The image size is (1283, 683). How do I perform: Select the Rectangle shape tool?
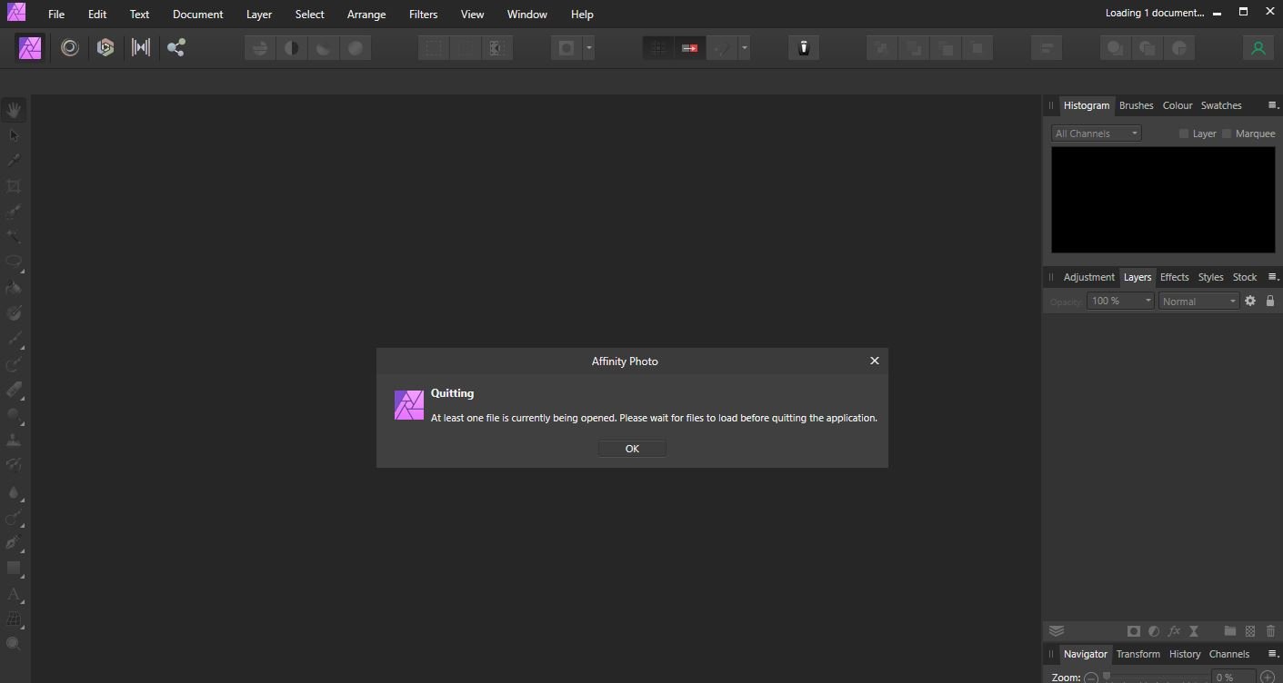tap(14, 568)
